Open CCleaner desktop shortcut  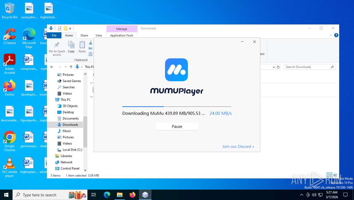click(x=10, y=36)
